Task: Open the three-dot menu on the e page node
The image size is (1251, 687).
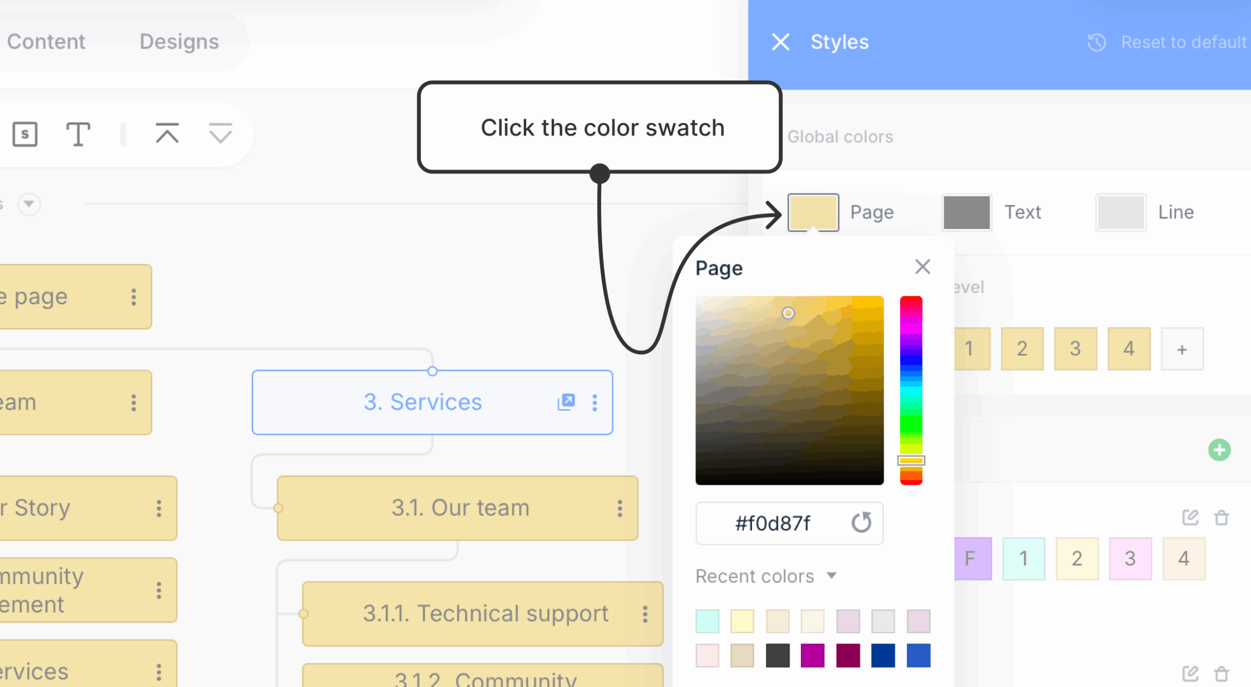Action: [x=133, y=297]
